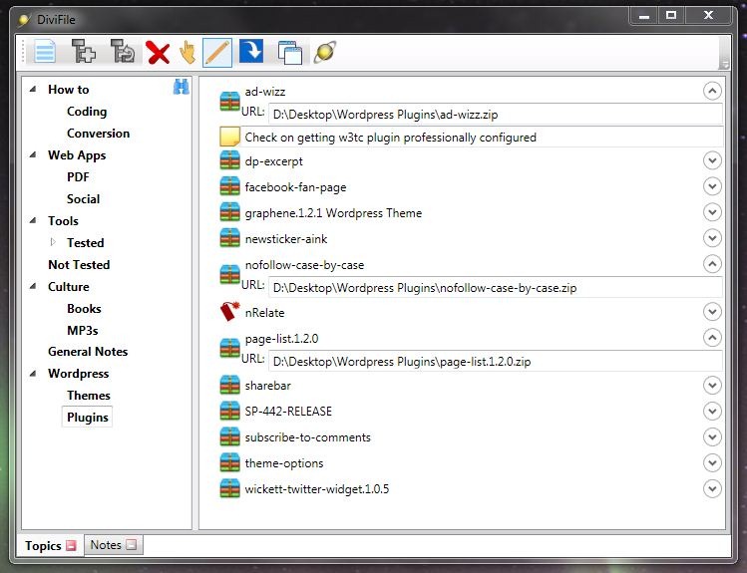Select the General Notes topic
747x573 pixels.
pyautogui.click(x=88, y=352)
